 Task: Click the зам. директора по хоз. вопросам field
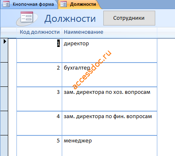click(x=110, y=99)
